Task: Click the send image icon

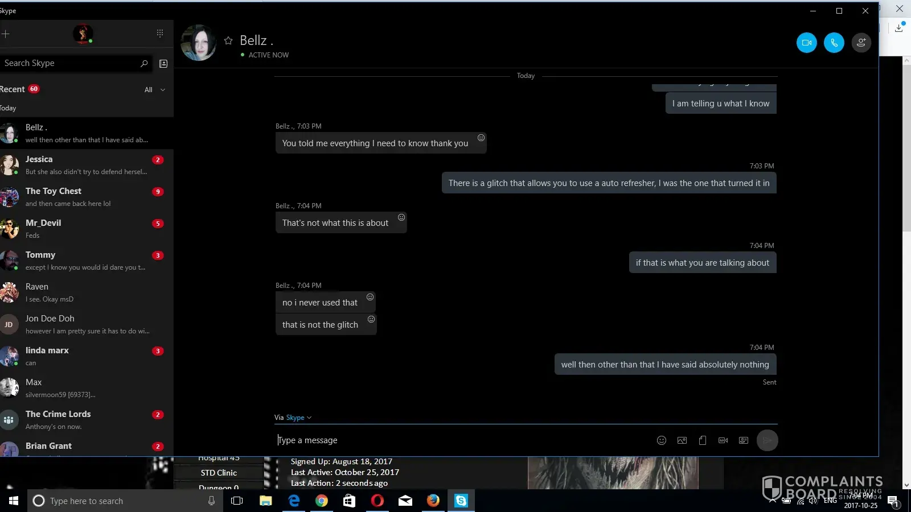Action: click(682, 440)
